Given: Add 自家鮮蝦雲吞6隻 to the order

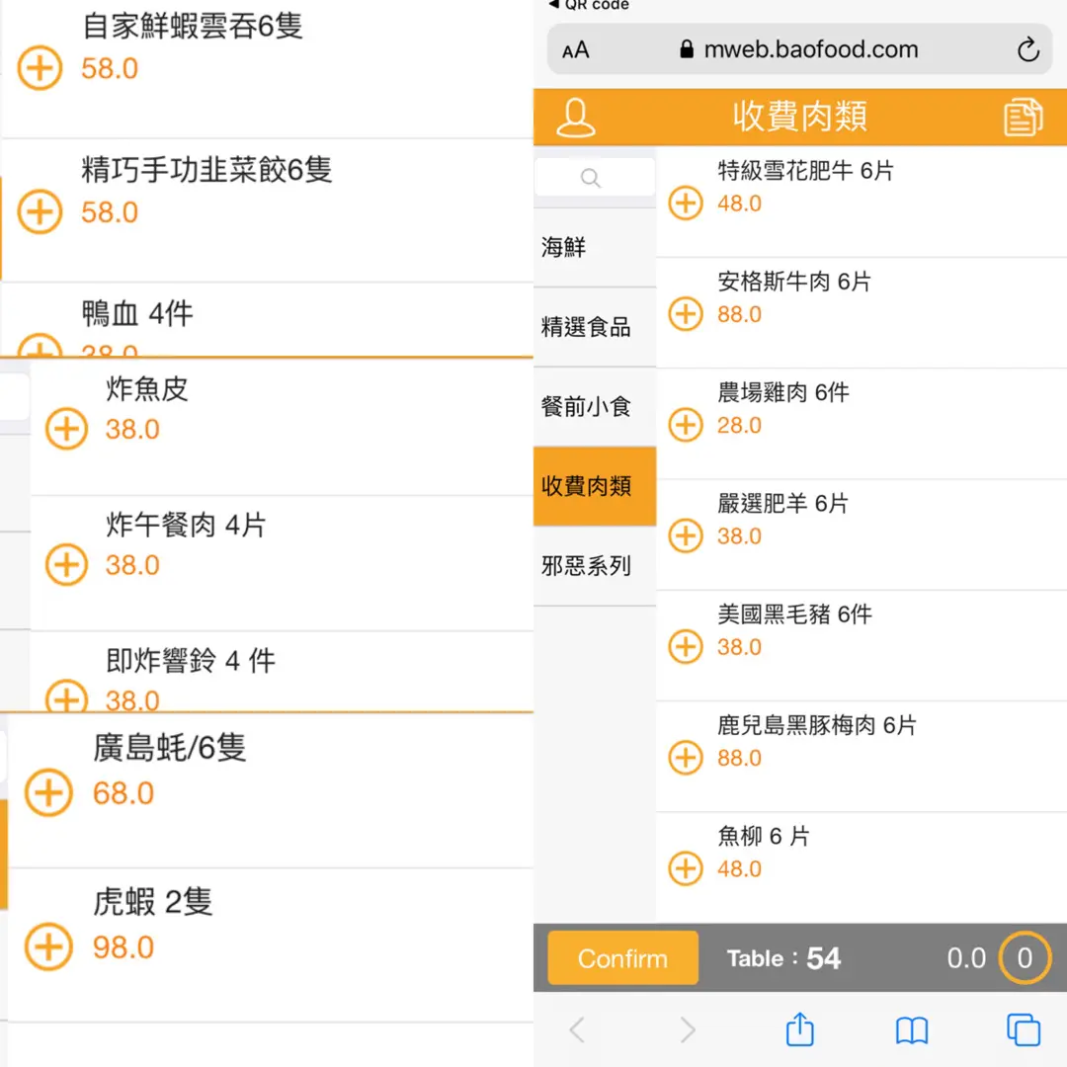Looking at the screenshot, I should 41,69.
